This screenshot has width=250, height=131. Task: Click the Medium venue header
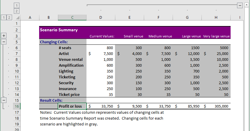(x=160, y=36)
